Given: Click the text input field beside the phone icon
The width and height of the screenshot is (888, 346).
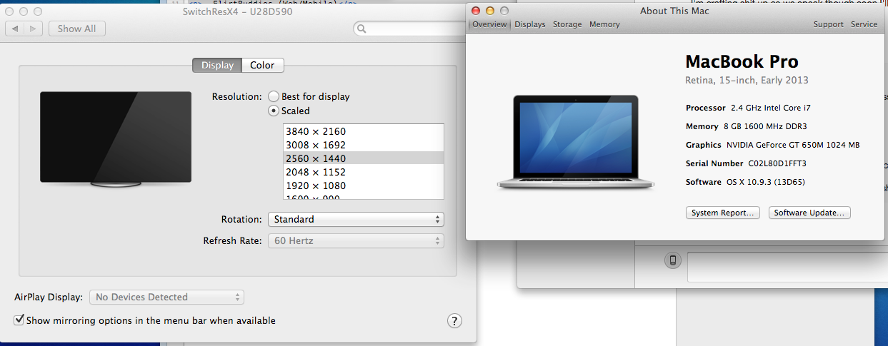Looking at the screenshot, I should pos(787,267).
